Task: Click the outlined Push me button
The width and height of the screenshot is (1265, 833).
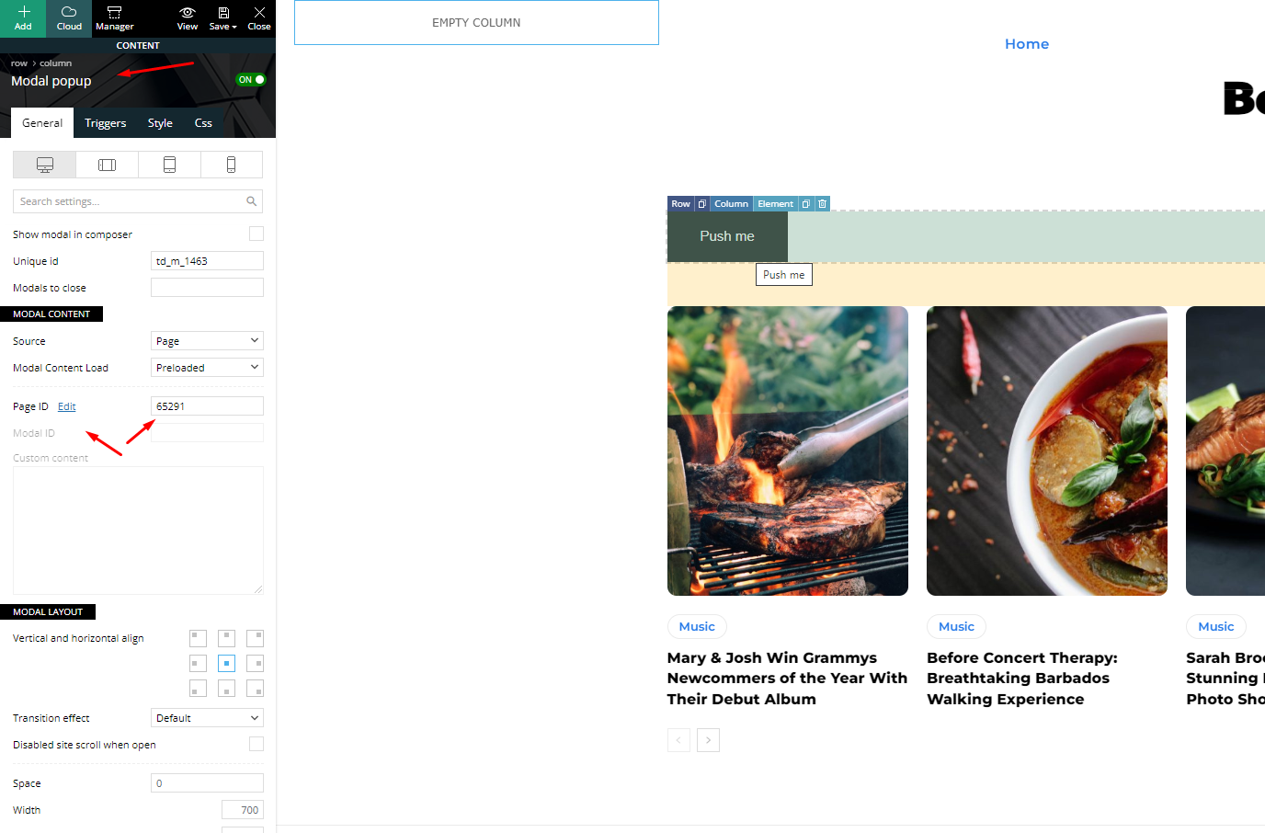Action: coord(784,275)
